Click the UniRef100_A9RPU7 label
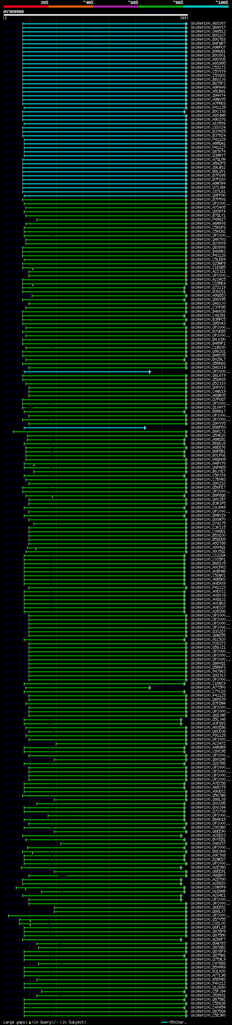This screenshot has width=232, height=1025. coord(208,47)
